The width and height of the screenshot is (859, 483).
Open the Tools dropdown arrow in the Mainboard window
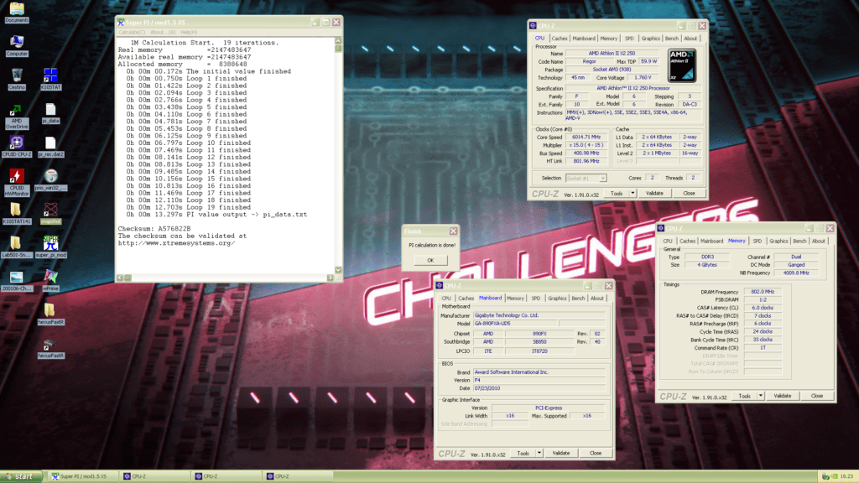539,454
